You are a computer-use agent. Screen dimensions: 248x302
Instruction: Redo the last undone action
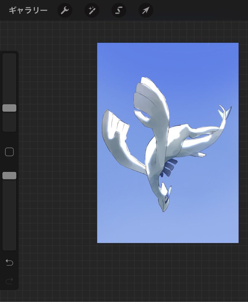tap(9, 281)
